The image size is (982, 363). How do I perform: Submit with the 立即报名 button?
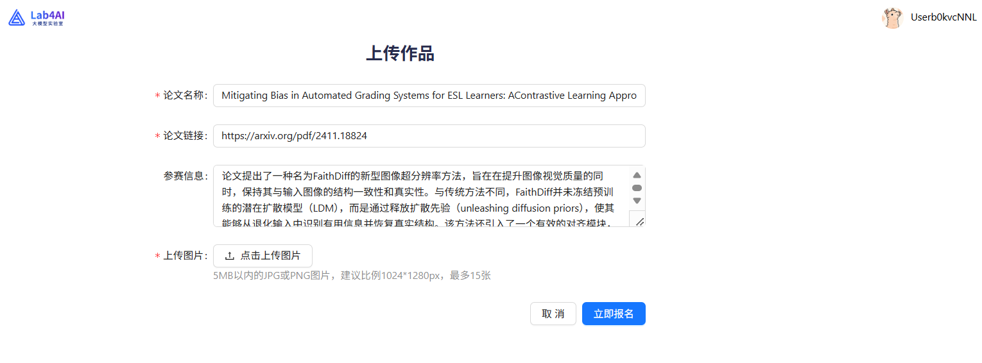click(613, 314)
